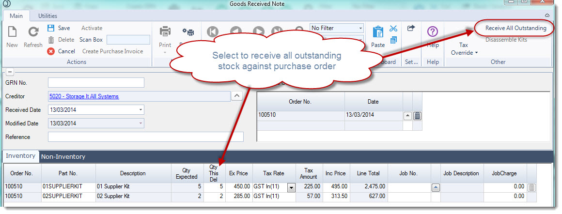Click the Order No. 100510 cell in orders grid

301,115
